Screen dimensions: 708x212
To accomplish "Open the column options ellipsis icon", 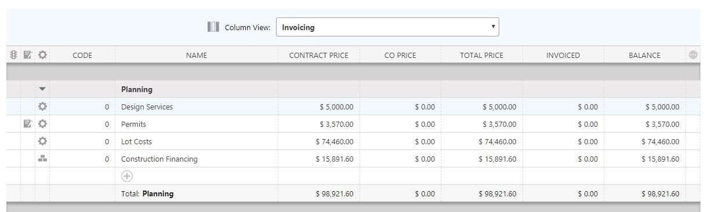I will [x=693, y=55].
